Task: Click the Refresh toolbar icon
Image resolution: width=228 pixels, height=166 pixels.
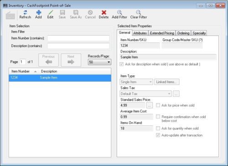Action: pyautogui.click(x=25, y=12)
